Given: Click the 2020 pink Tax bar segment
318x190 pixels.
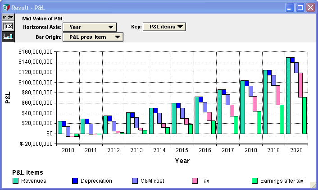Looking at the screenshot, I should point(300,85).
